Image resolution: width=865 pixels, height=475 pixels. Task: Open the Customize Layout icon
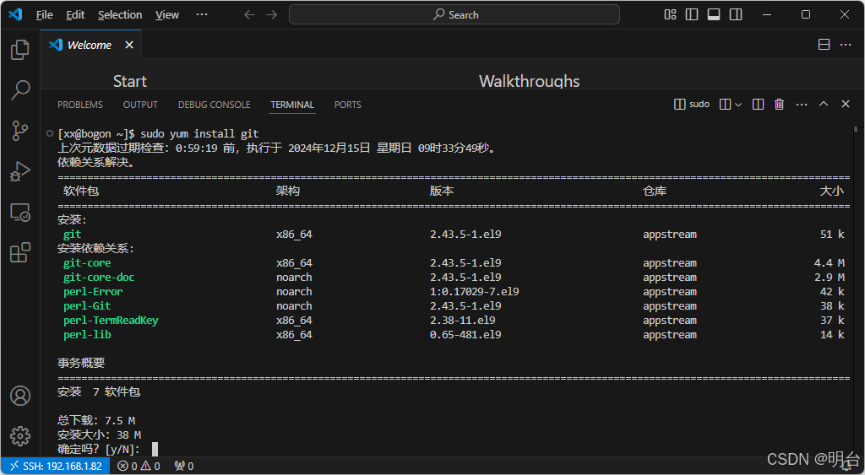670,15
